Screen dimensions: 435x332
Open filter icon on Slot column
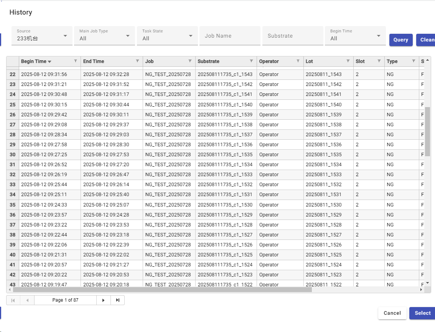click(x=379, y=61)
